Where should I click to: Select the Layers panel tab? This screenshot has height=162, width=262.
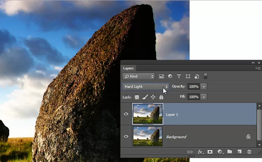tap(128, 68)
